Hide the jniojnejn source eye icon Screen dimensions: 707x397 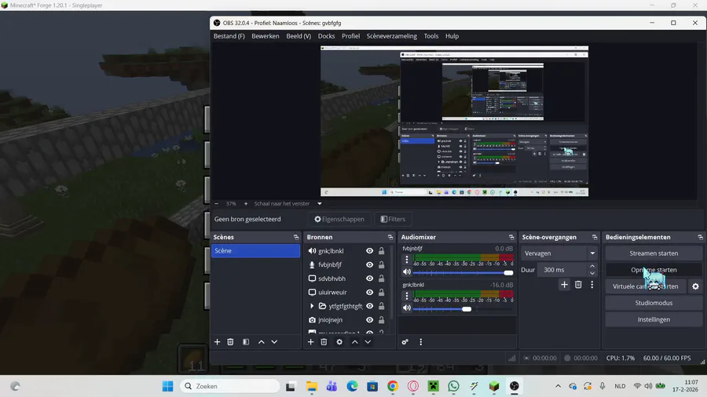pos(369,320)
